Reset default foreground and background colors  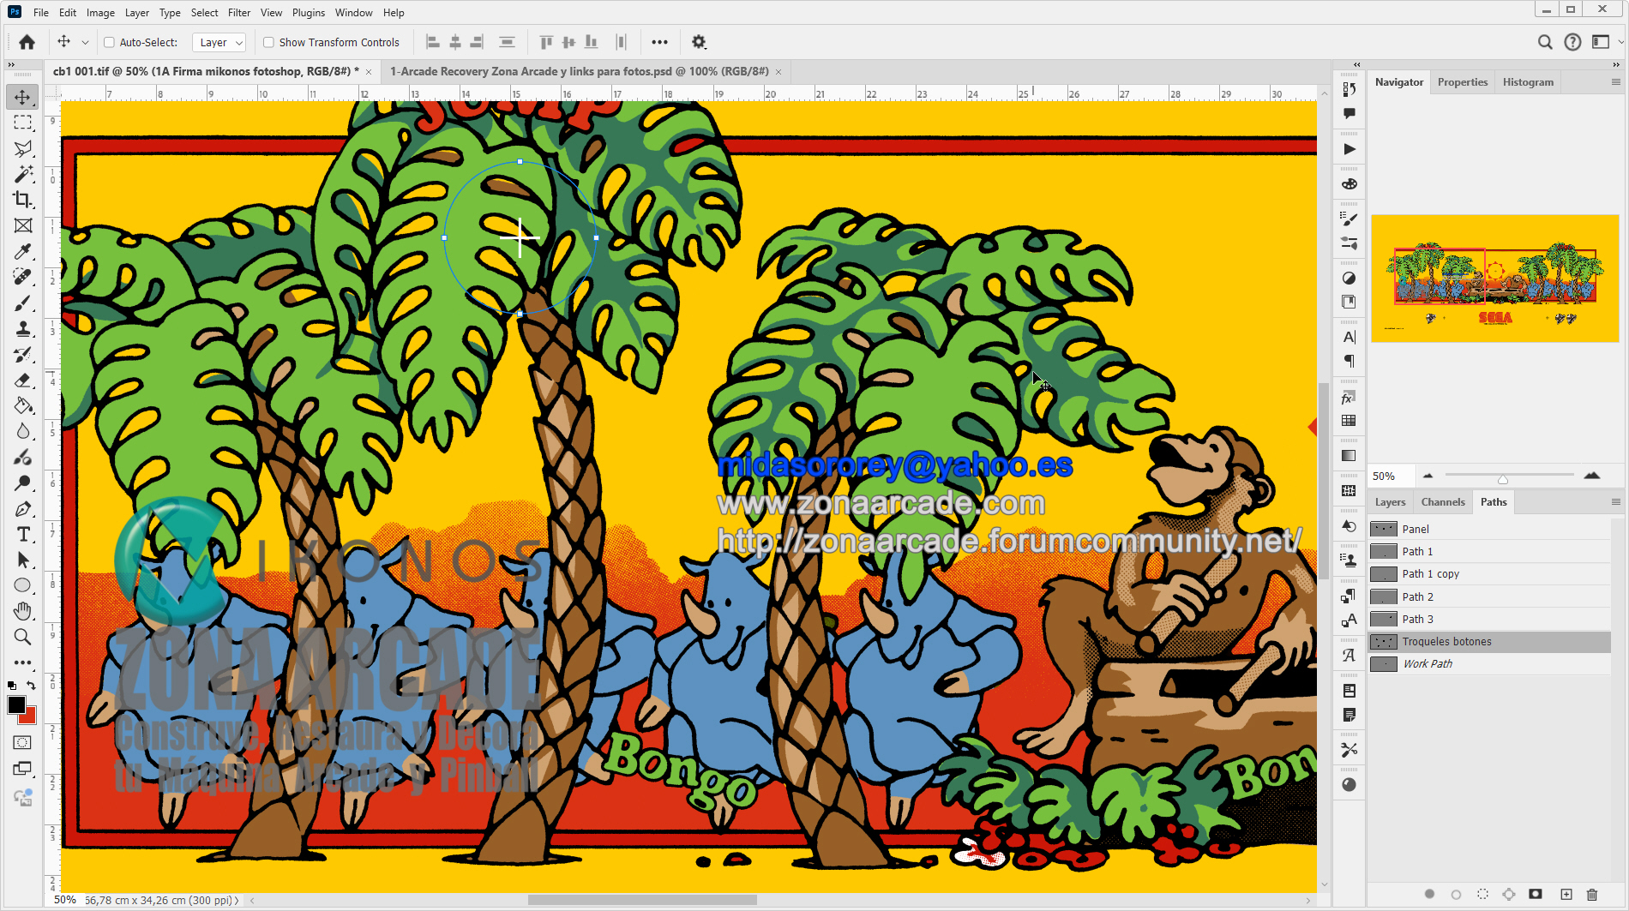(x=12, y=686)
